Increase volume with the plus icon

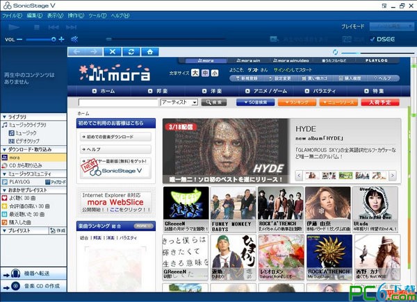point(61,40)
